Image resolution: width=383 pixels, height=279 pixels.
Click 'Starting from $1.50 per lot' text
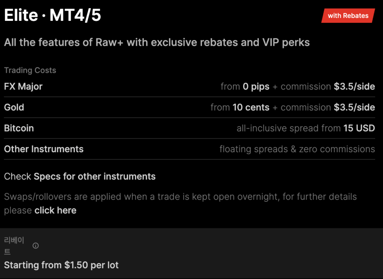click(61, 265)
